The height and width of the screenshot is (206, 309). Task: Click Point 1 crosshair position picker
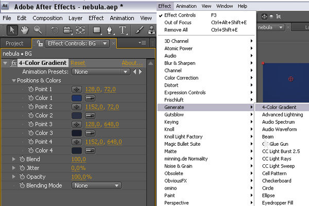(x=77, y=89)
